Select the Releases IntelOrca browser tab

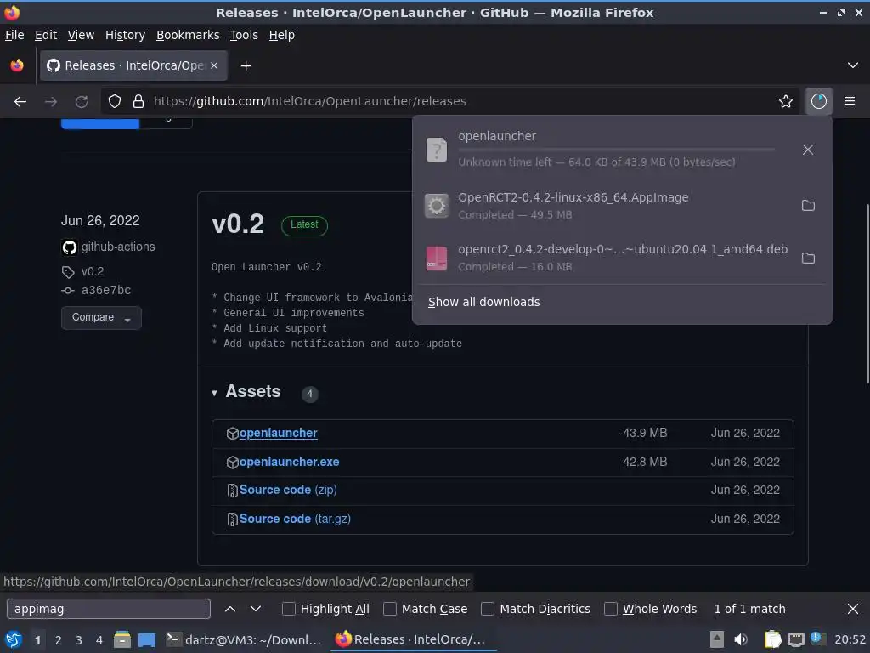point(133,65)
